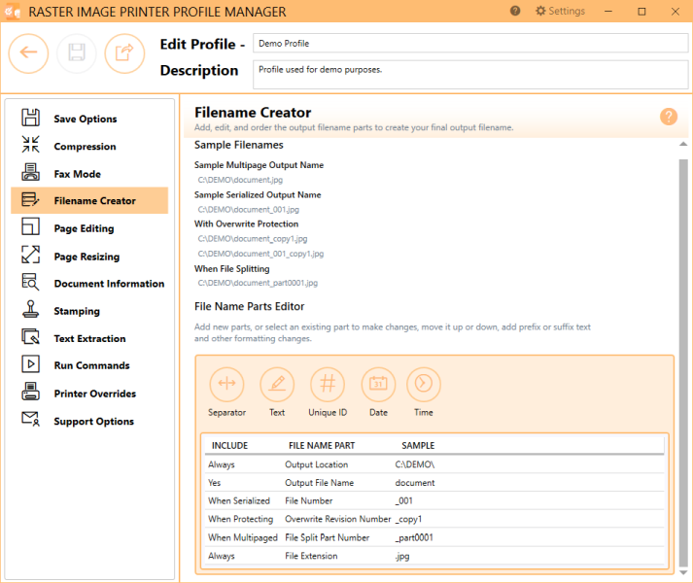
Task: Click the scrollbar up arrow
Action: pos(683,144)
